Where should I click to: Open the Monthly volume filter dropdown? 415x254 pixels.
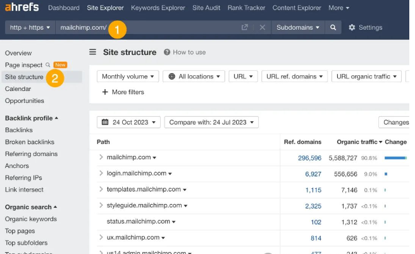[127, 76]
